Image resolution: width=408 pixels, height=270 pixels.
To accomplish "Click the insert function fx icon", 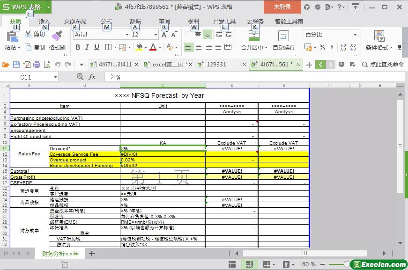I will (x=92, y=77).
